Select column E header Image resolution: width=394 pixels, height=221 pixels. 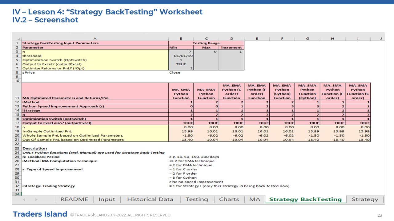[x=257, y=39]
